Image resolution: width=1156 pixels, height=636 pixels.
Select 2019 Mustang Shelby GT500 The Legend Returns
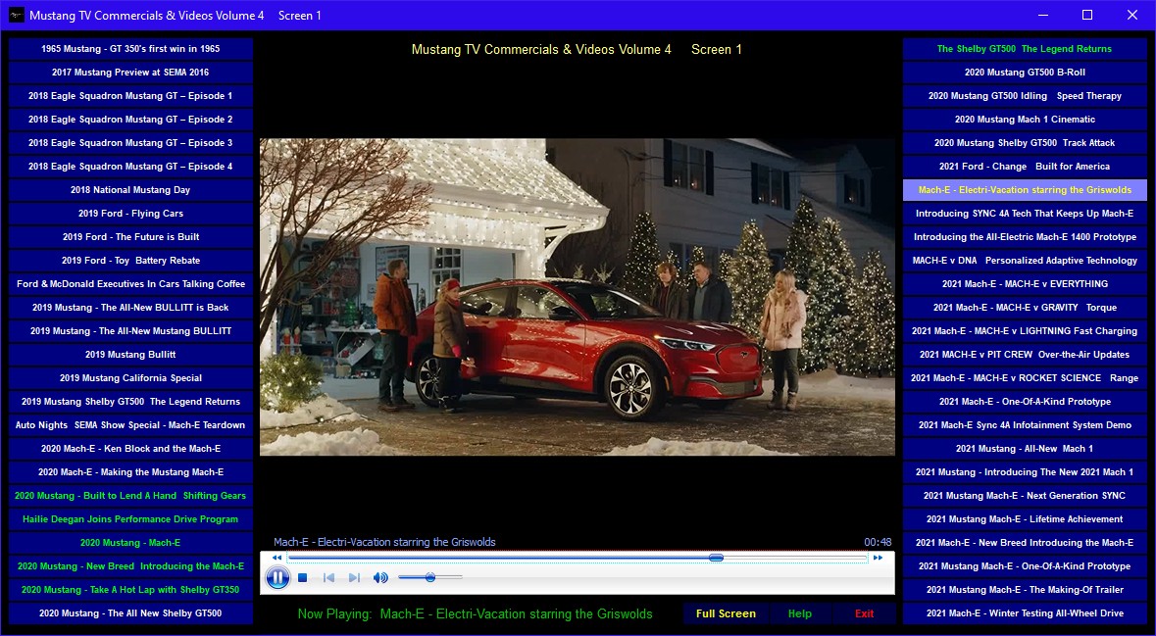tap(130, 402)
